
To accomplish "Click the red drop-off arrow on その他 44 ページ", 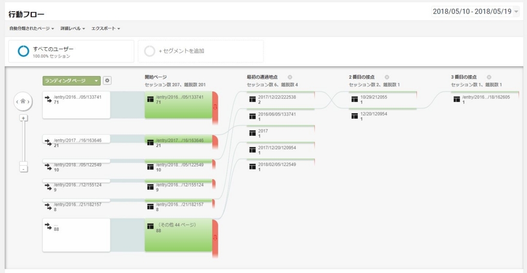I will [215, 238].
